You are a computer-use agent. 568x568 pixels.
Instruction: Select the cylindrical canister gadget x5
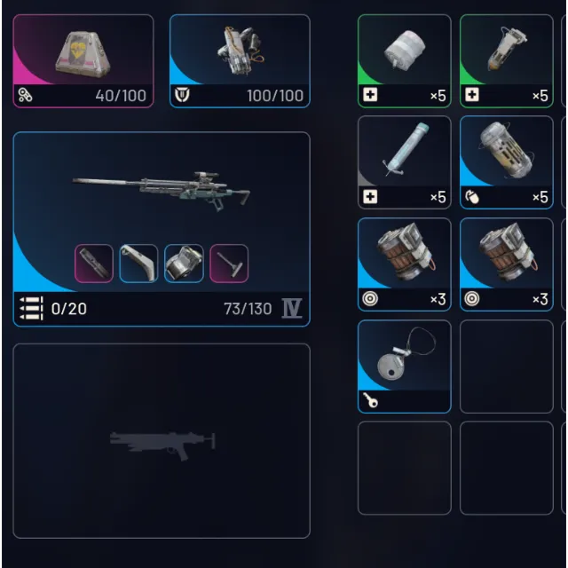(x=507, y=162)
